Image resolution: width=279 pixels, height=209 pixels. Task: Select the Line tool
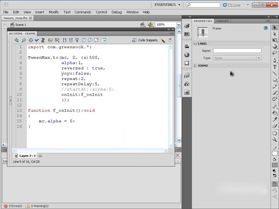275,73
